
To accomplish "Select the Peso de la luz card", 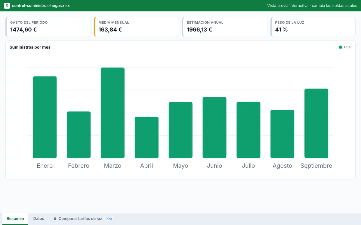I will (313, 27).
